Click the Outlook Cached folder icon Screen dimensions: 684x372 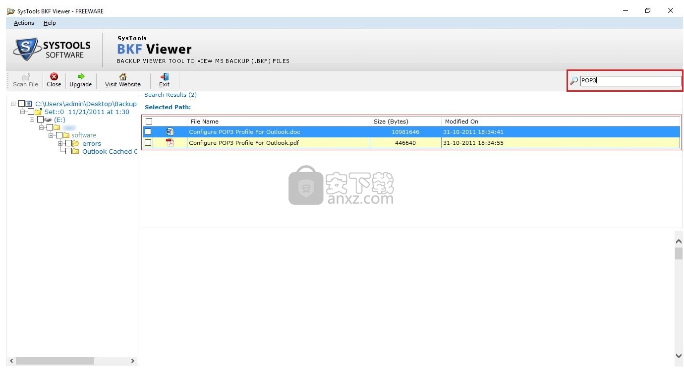coord(76,151)
